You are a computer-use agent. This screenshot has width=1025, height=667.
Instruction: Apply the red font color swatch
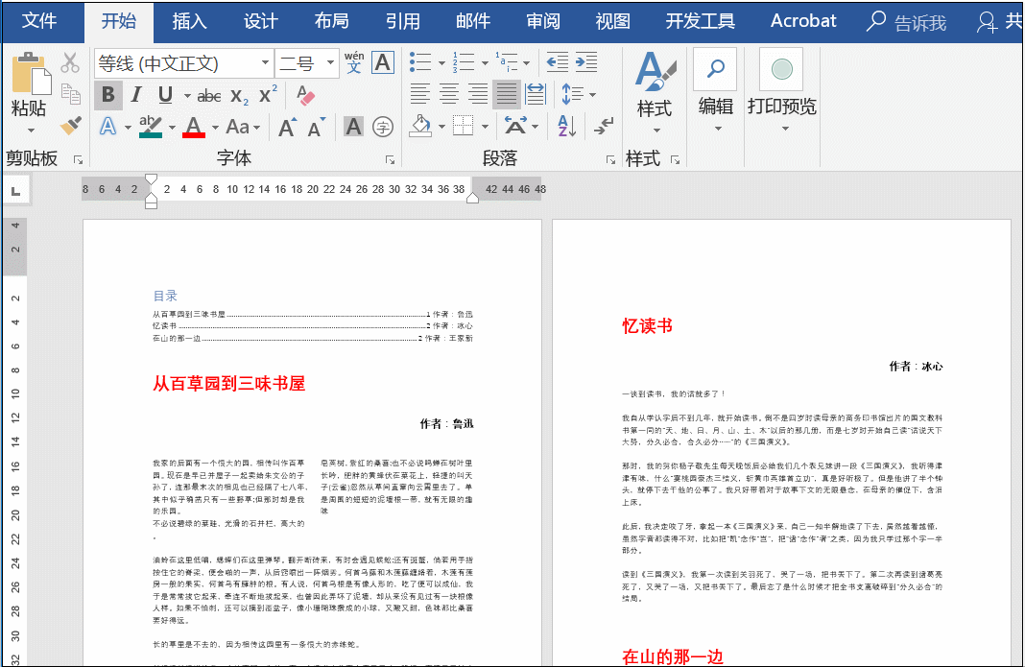pyautogui.click(x=194, y=127)
